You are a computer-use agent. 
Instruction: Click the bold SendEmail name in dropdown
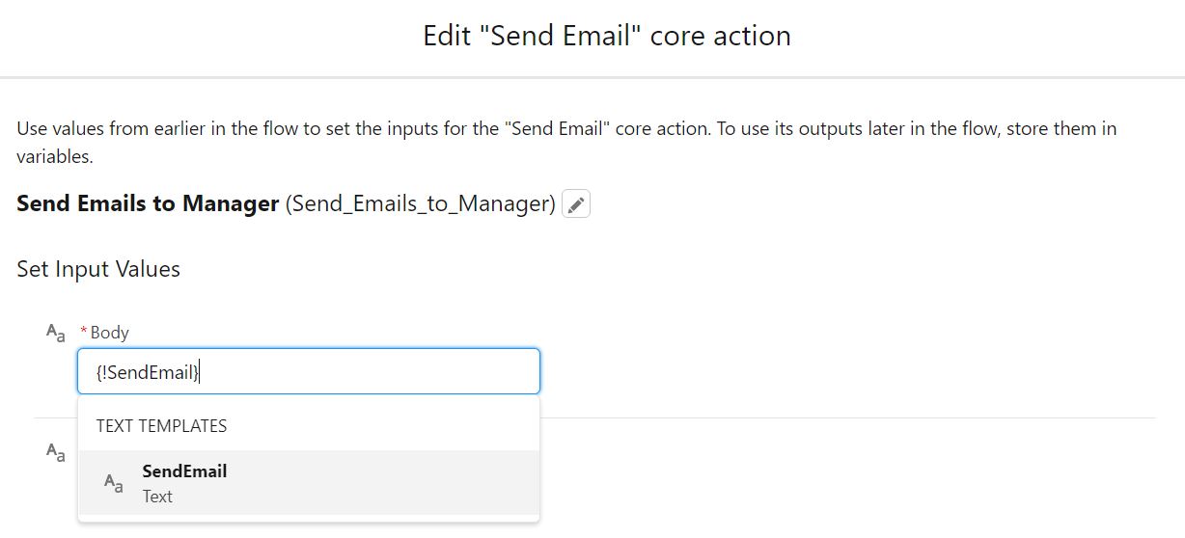pyautogui.click(x=184, y=471)
